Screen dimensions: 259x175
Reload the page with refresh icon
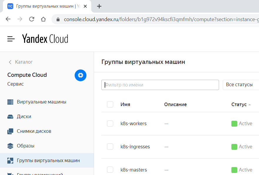click(x=31, y=19)
